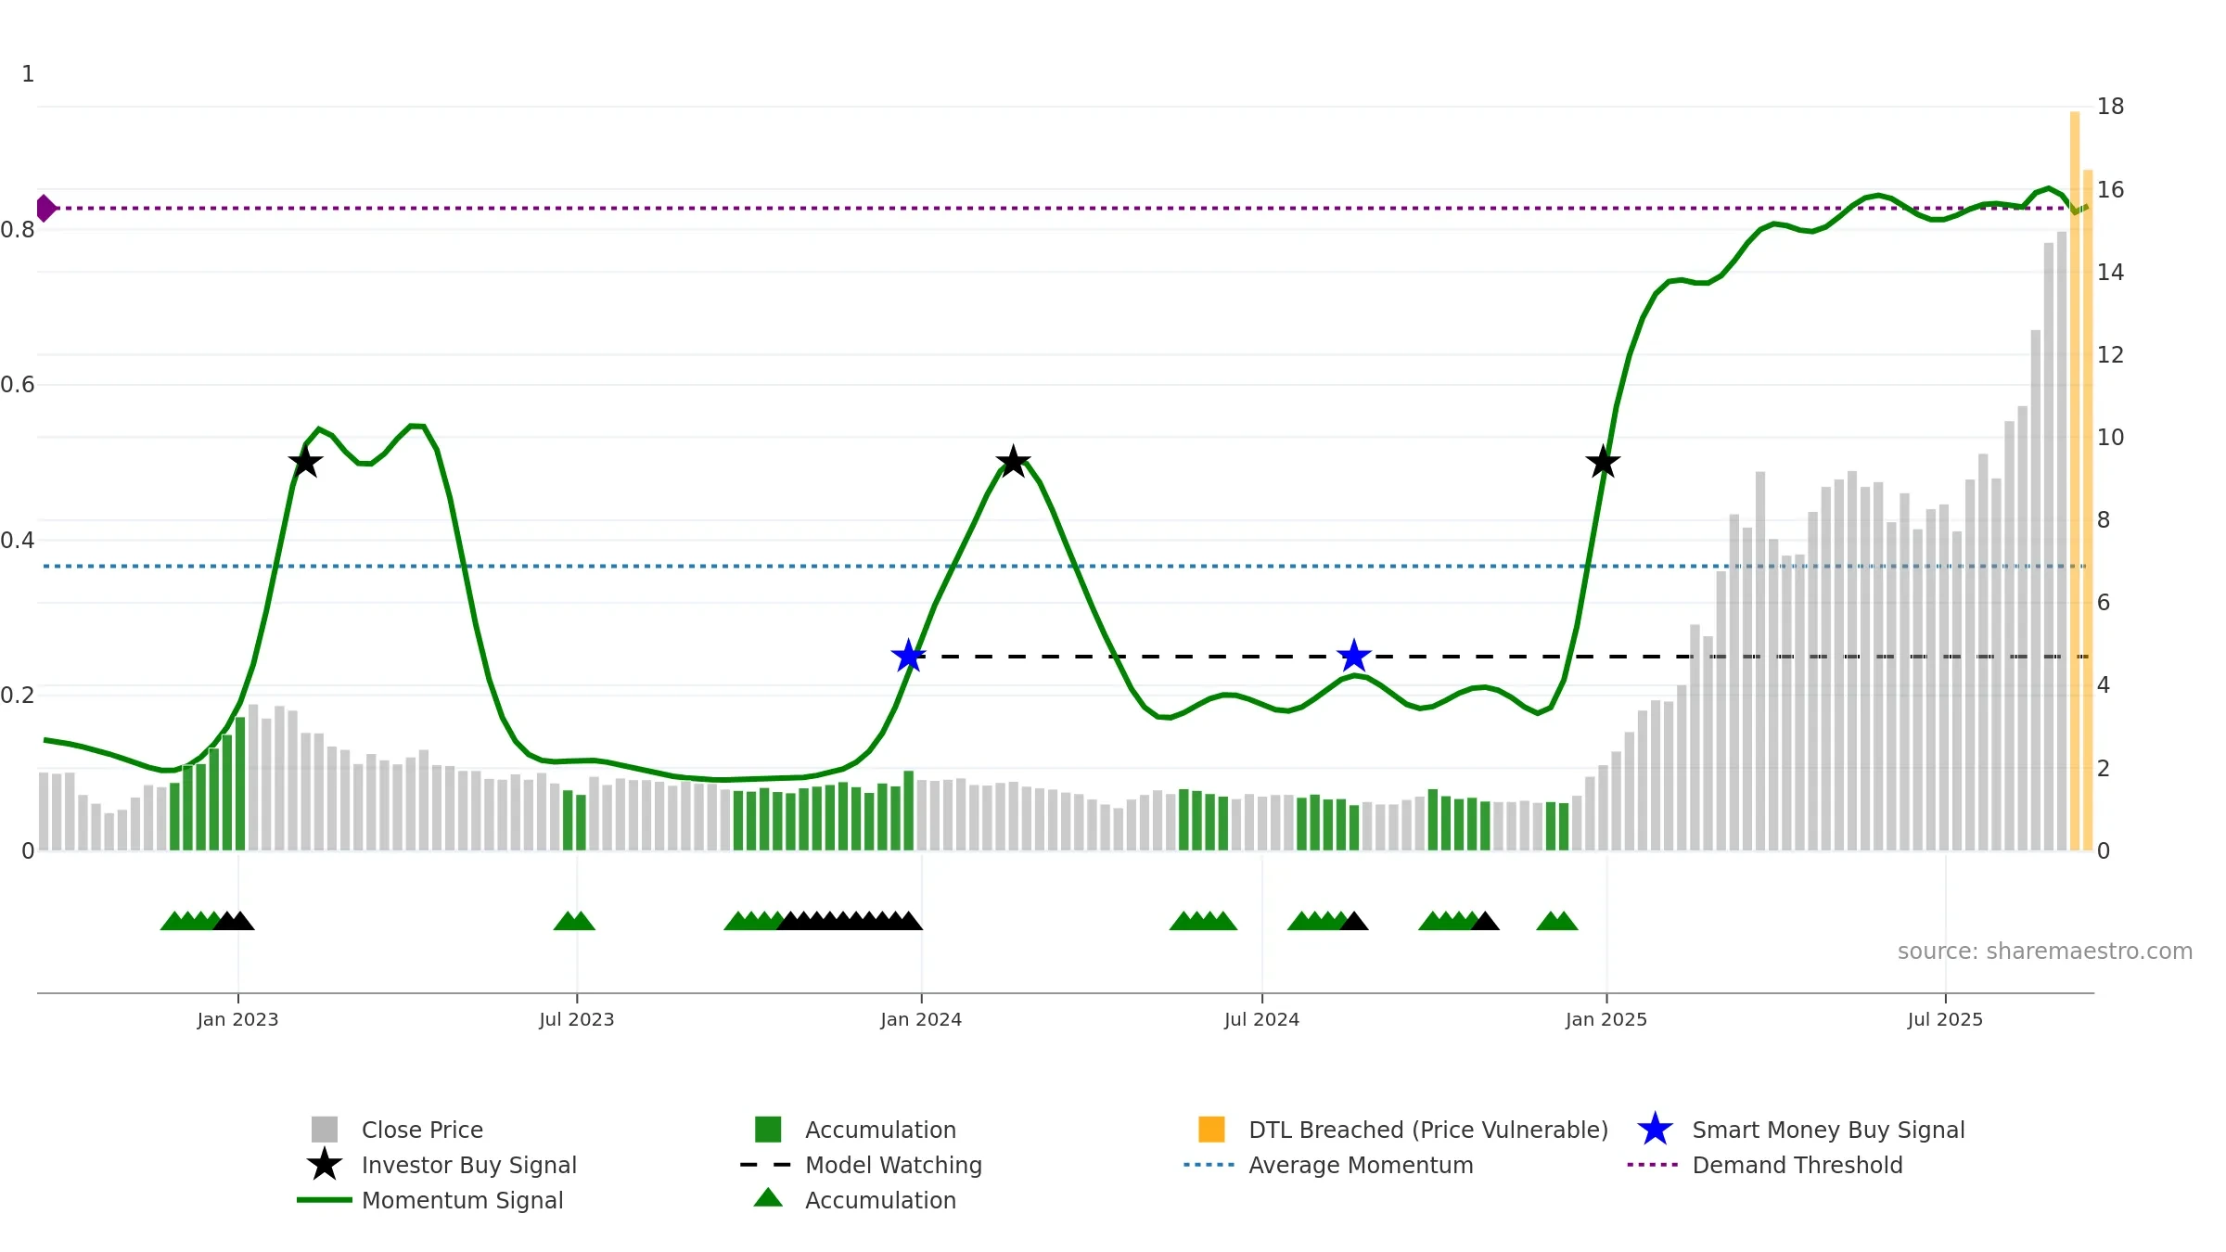Select the black star near Jan 2023
Viewport: 2226px width, 1252px height.
pyautogui.click(x=305, y=462)
